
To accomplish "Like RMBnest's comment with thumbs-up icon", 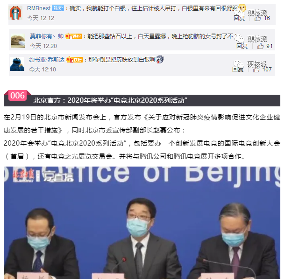I will pyautogui.click(x=258, y=18).
